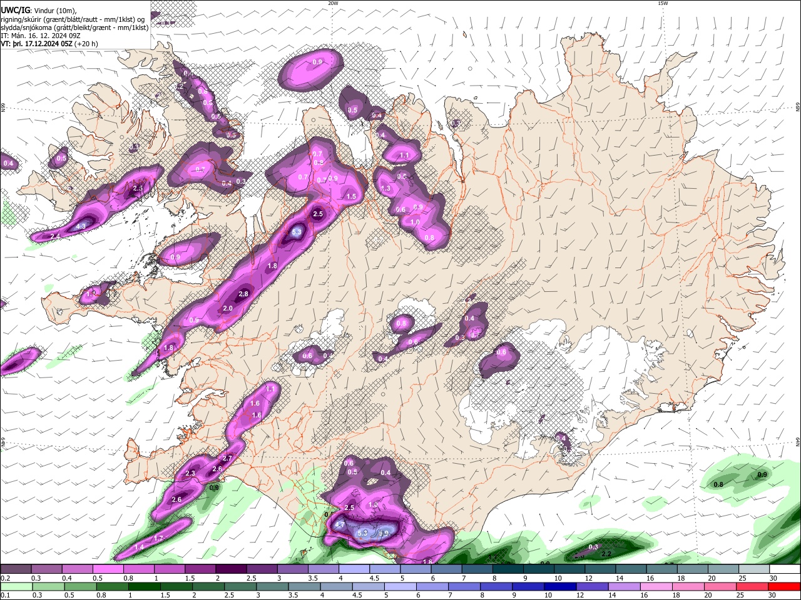Select the 'IT: Mán. 16. 12. 2024 09Z' line
This screenshot has width=801, height=600.
(x=41, y=36)
